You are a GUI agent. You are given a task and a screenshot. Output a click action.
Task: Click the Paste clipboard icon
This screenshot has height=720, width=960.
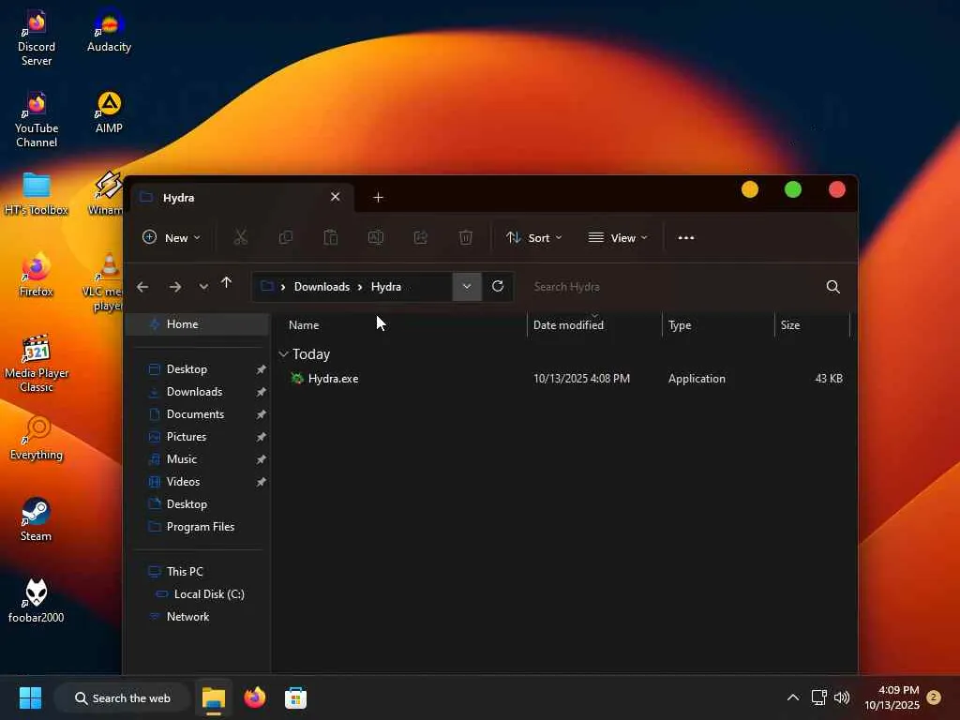(x=331, y=237)
